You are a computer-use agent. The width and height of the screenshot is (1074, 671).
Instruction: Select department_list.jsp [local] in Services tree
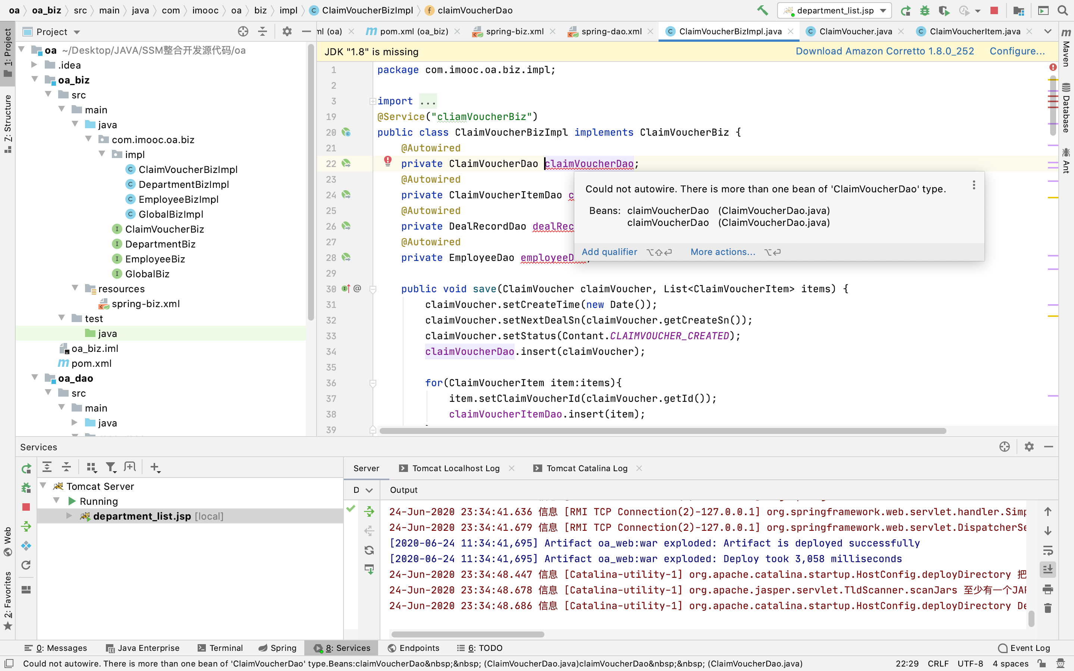pos(191,516)
